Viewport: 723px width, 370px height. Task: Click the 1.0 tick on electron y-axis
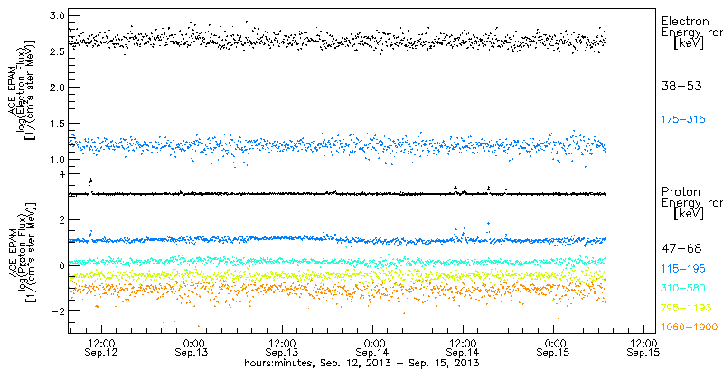56,159
